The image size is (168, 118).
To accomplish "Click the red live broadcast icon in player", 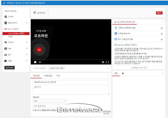I will 39,50.
